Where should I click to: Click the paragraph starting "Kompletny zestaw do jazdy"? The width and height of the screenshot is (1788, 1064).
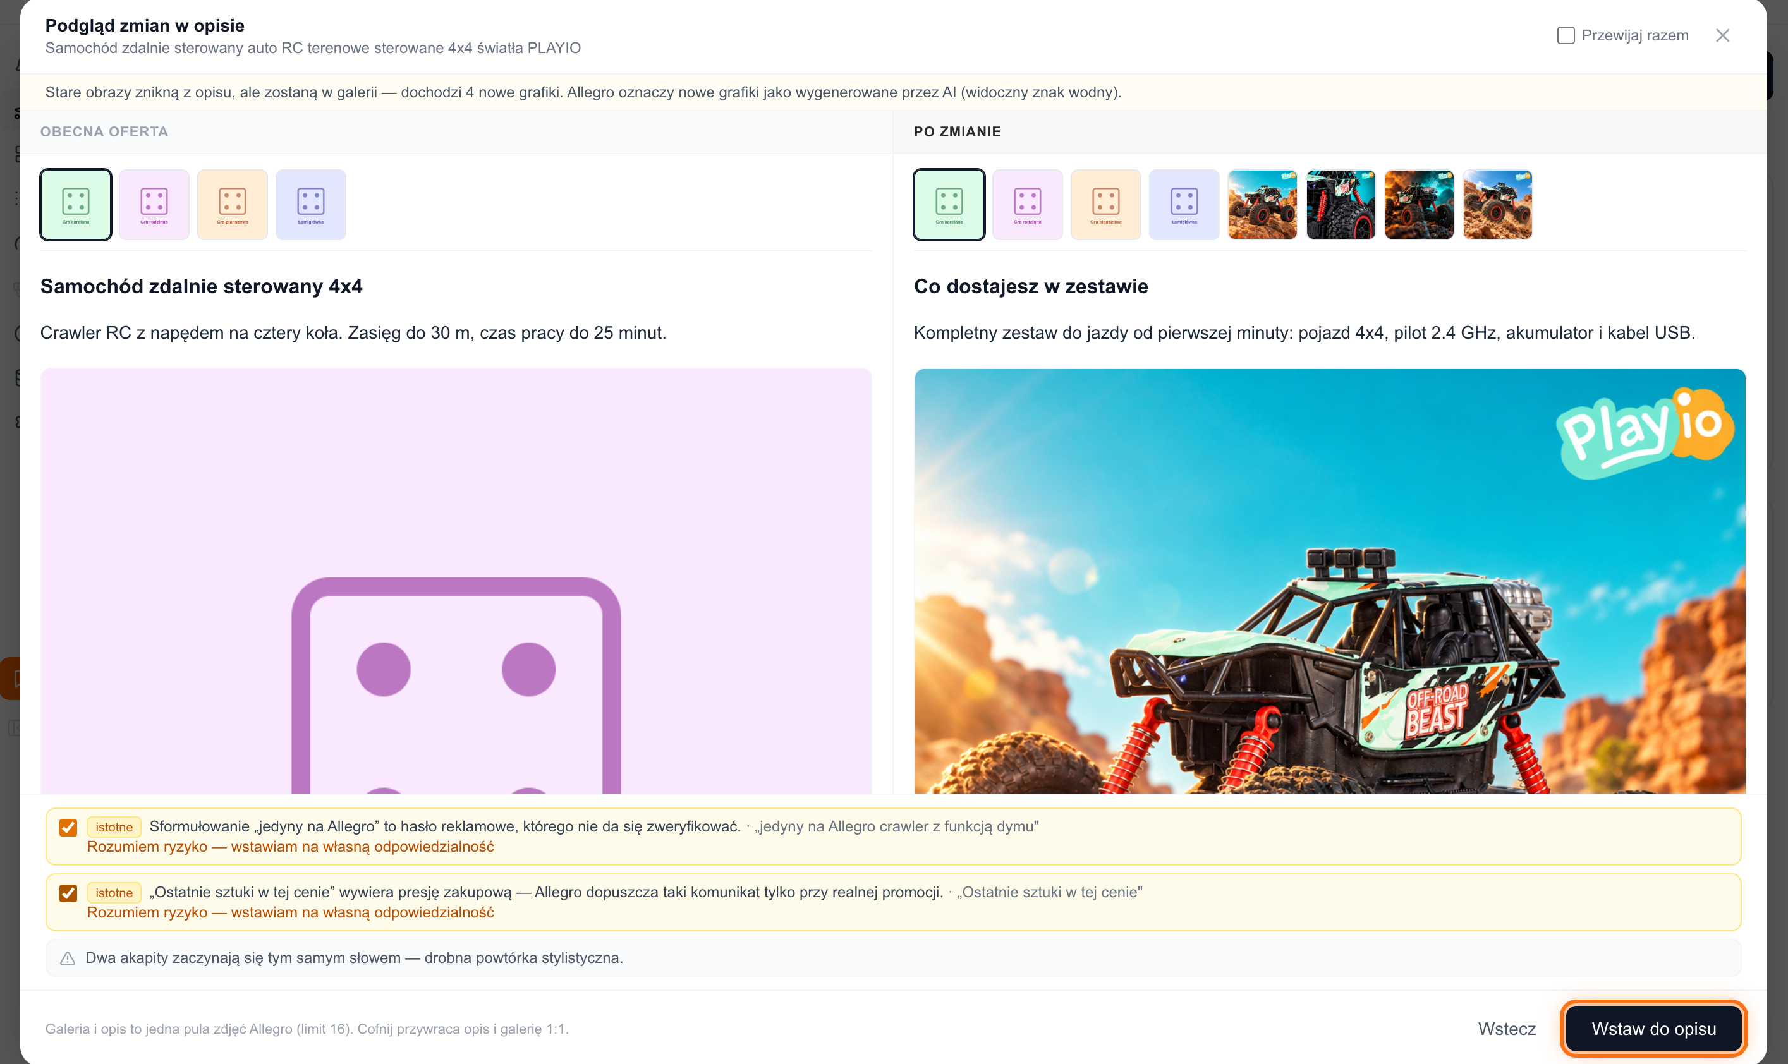coord(1304,333)
